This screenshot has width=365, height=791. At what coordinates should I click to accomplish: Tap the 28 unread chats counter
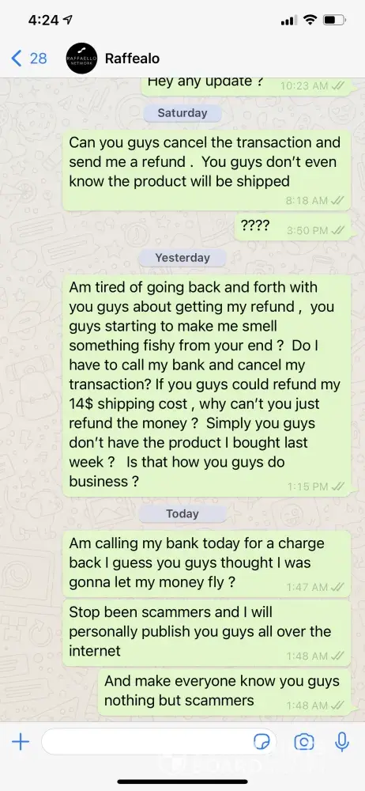coord(38,59)
